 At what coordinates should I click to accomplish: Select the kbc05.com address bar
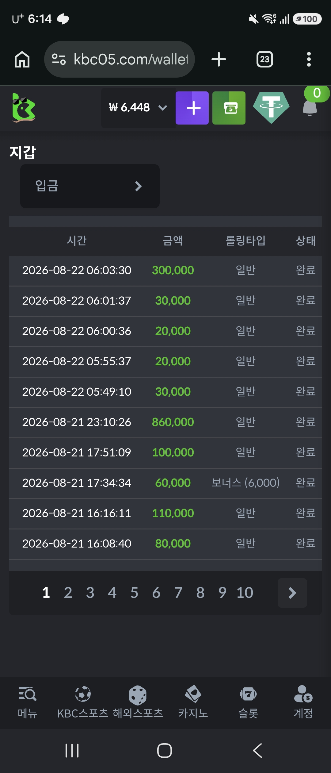pyautogui.click(x=120, y=59)
